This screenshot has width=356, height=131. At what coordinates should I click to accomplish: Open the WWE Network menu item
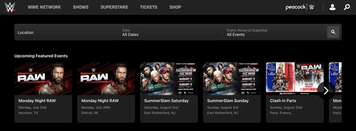[44, 7]
